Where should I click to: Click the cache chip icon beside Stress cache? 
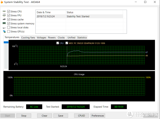pyautogui.click(x=4, y=19)
